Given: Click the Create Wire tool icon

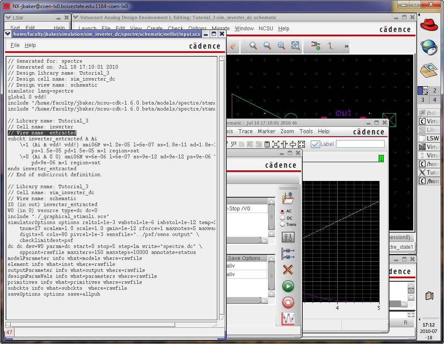Looking at the screenshot, I should pyautogui.click(x=330, y=46).
